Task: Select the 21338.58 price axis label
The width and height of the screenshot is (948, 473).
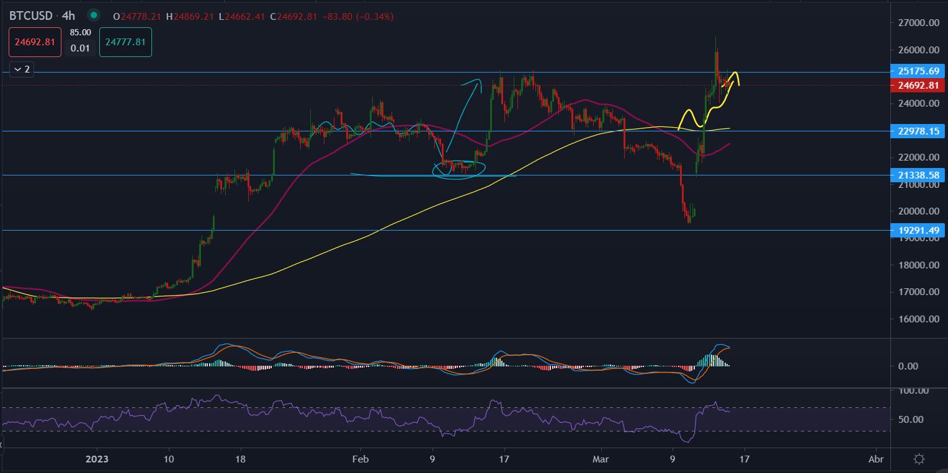Action: [x=918, y=176]
